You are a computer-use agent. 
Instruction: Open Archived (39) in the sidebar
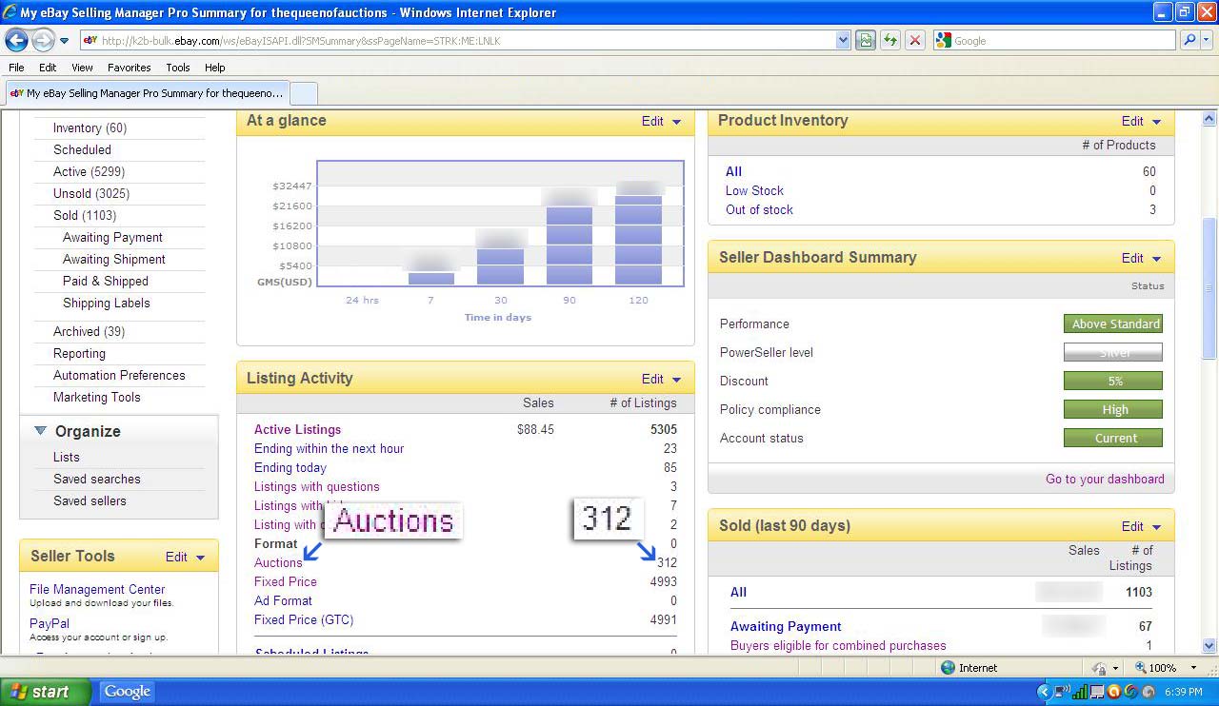pos(89,331)
